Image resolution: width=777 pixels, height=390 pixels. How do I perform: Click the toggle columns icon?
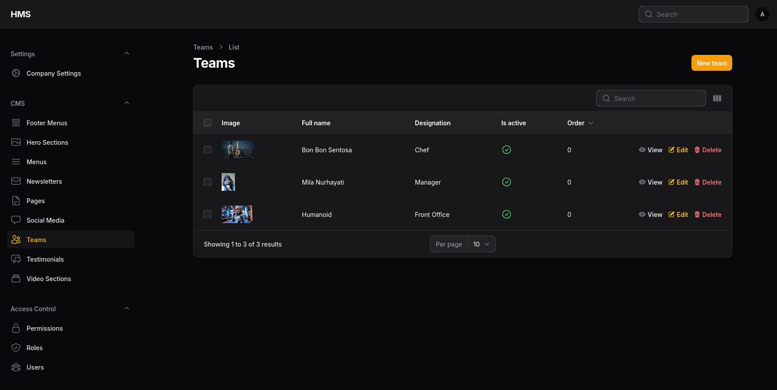(x=717, y=98)
